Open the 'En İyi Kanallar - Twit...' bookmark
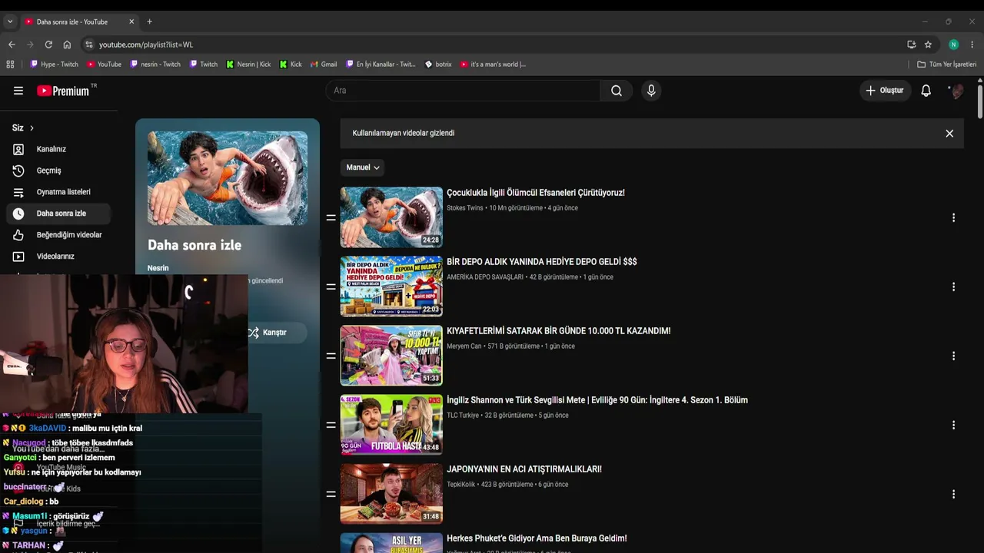984x553 pixels. click(x=381, y=65)
